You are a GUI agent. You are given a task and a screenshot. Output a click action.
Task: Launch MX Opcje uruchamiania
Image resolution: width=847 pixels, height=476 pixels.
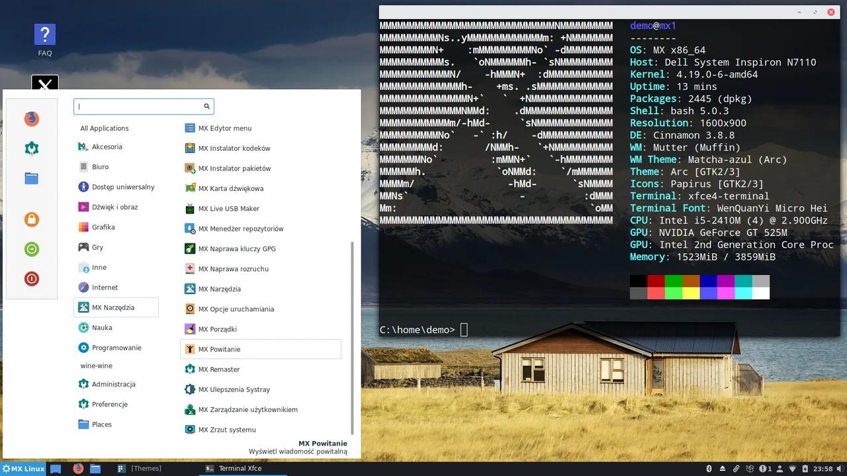coord(261,309)
